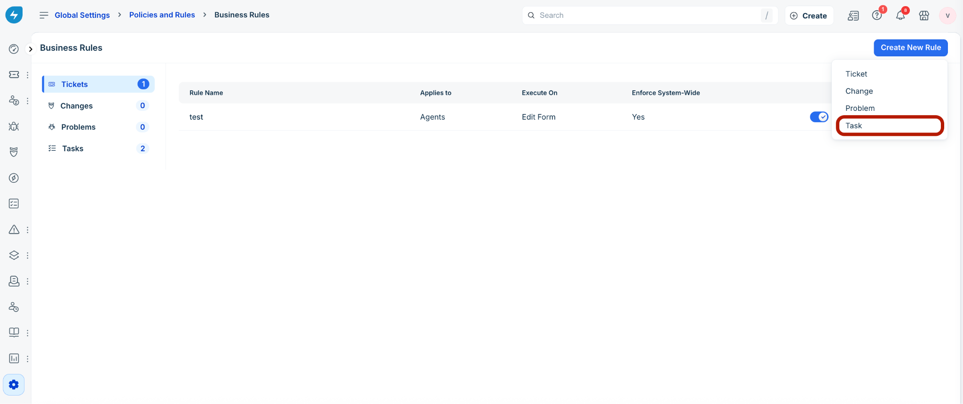963x404 pixels.
Task: Go to Policies and Rules breadcrumb
Action: click(x=162, y=15)
